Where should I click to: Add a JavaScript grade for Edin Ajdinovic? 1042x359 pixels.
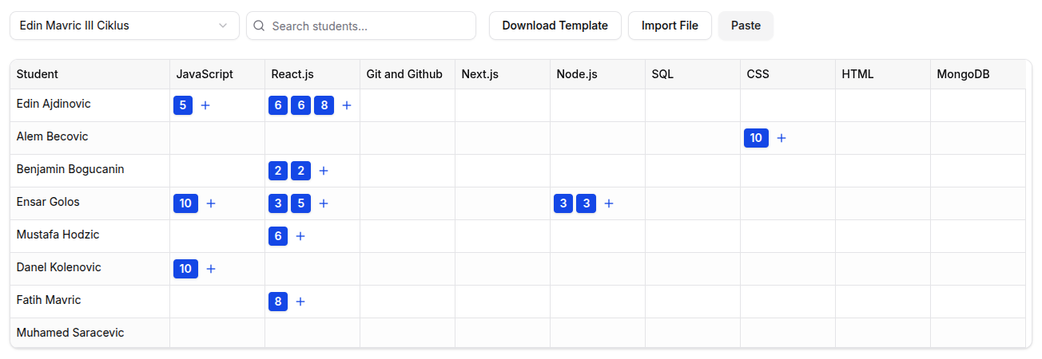coord(205,105)
